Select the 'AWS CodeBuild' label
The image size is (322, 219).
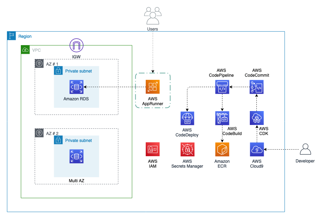click(x=232, y=131)
